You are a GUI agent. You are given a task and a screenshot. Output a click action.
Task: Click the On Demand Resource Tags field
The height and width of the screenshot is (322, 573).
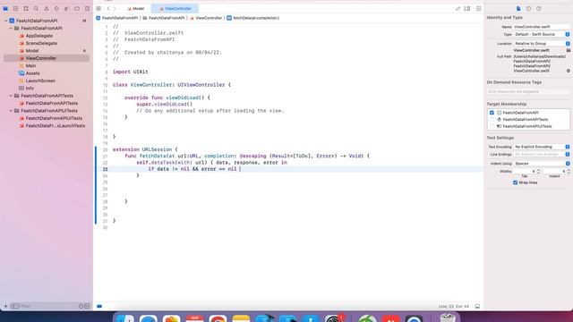coord(528,91)
